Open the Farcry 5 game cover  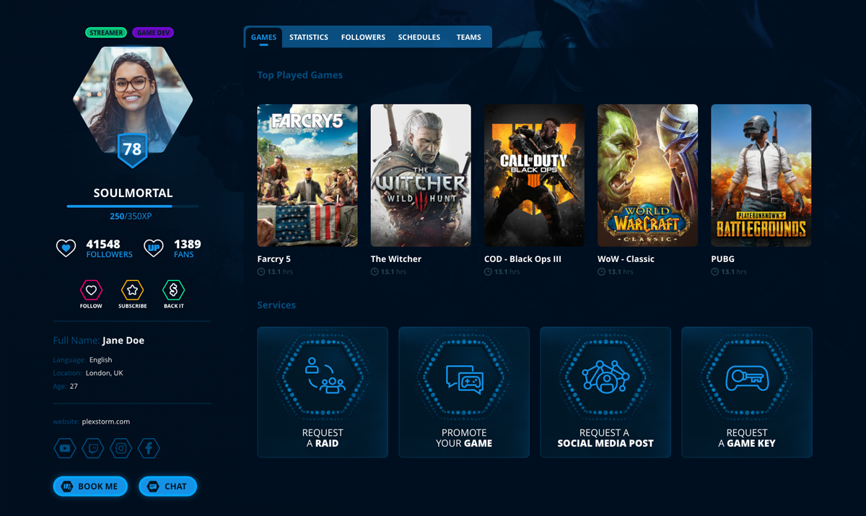pyautogui.click(x=307, y=175)
